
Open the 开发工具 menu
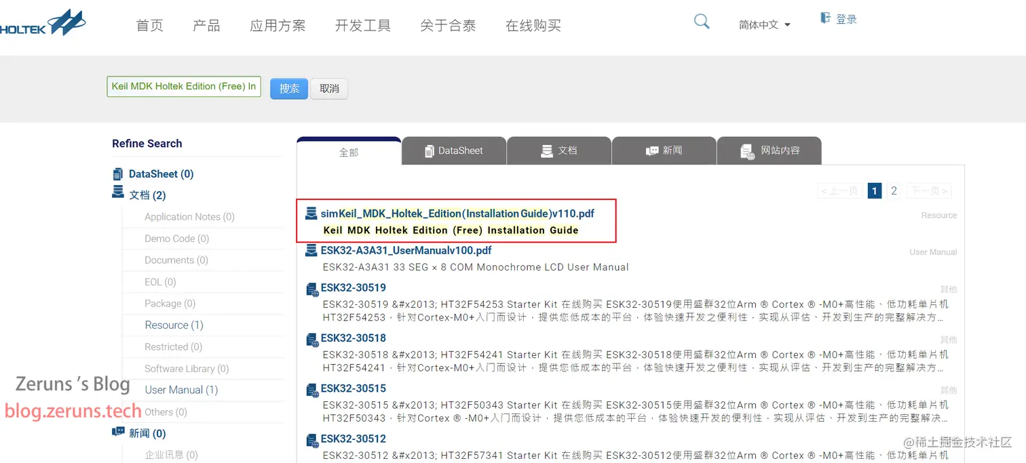coord(363,26)
